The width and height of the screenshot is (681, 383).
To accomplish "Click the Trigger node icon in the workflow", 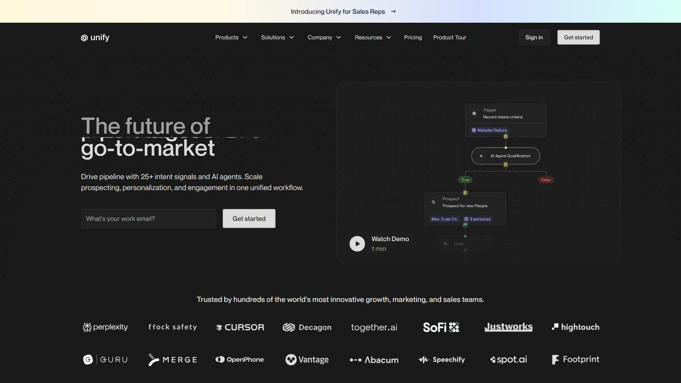I will 474,113.
